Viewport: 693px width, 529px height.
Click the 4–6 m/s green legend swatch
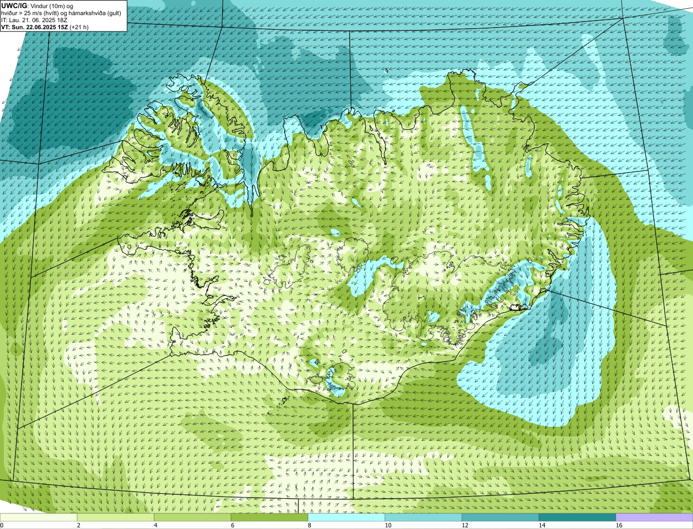coord(192,518)
